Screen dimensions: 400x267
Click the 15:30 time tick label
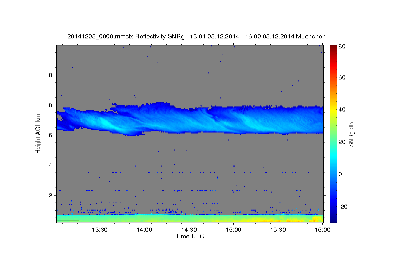278,230
